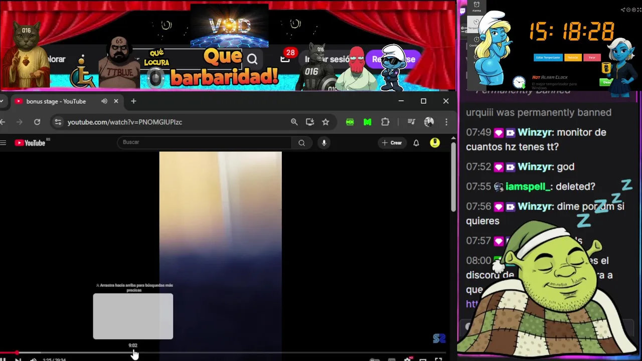
Task: Open the Extensions puzzle menu
Action: [x=385, y=122]
